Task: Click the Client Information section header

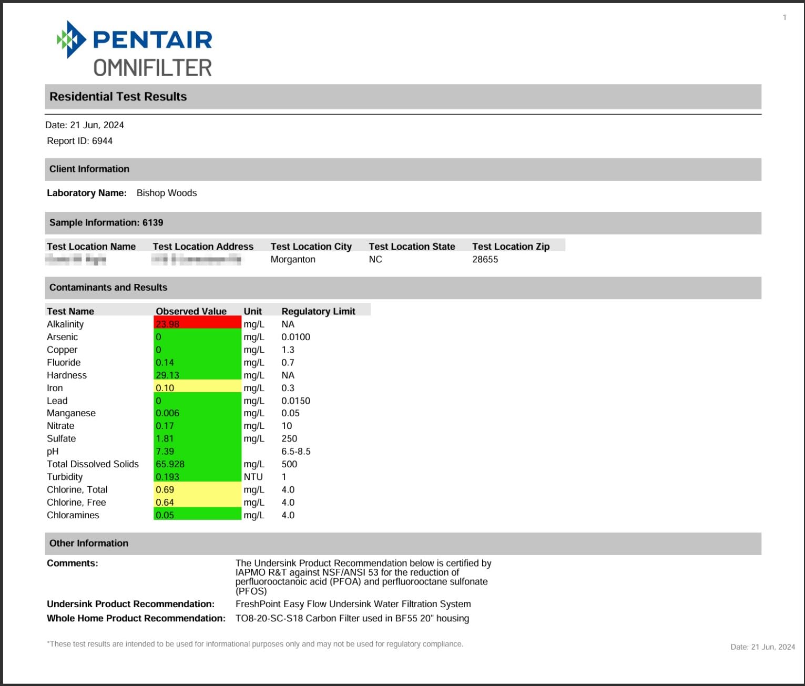Action: 403,169
